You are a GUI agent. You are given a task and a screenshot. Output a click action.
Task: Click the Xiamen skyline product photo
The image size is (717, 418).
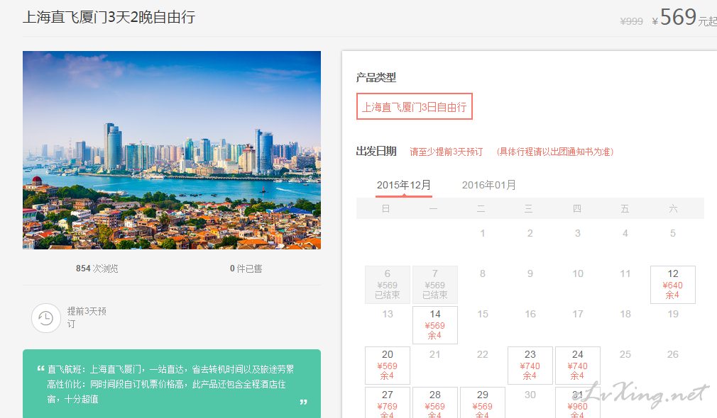click(171, 149)
